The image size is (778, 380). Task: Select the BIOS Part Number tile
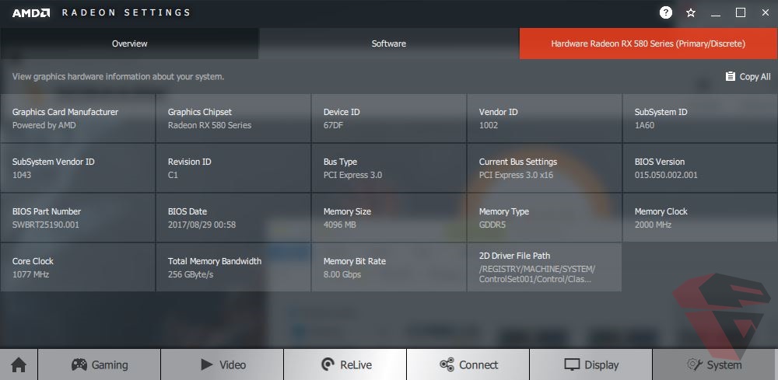click(77, 218)
